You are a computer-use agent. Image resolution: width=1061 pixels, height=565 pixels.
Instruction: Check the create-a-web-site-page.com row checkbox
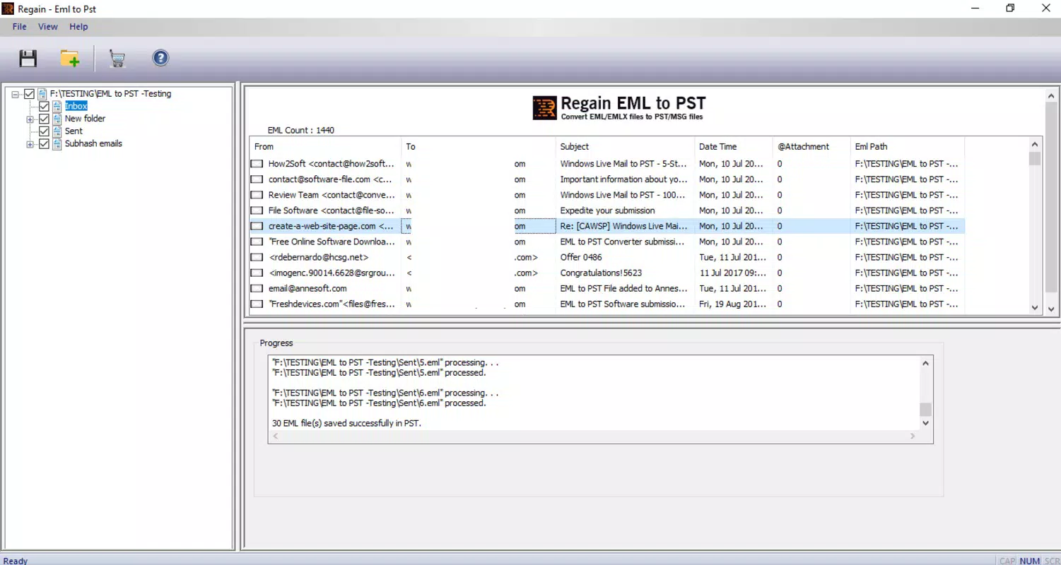(x=257, y=226)
